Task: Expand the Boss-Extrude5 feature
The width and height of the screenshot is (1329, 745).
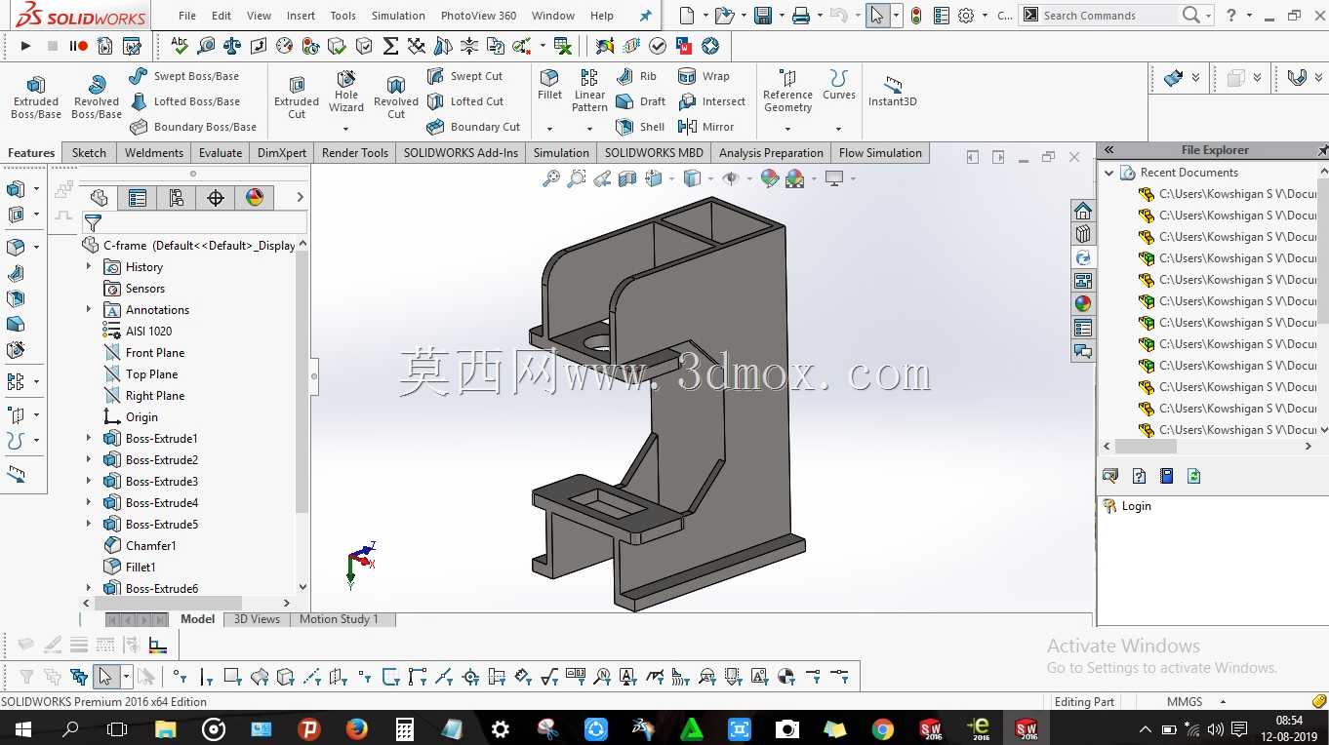Action: [89, 524]
